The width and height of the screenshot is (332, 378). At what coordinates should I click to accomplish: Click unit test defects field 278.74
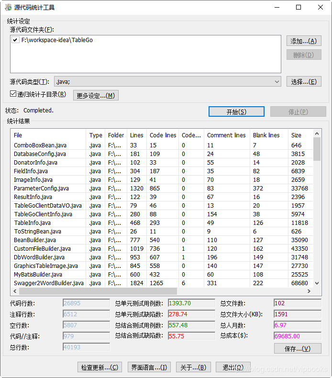click(191, 314)
